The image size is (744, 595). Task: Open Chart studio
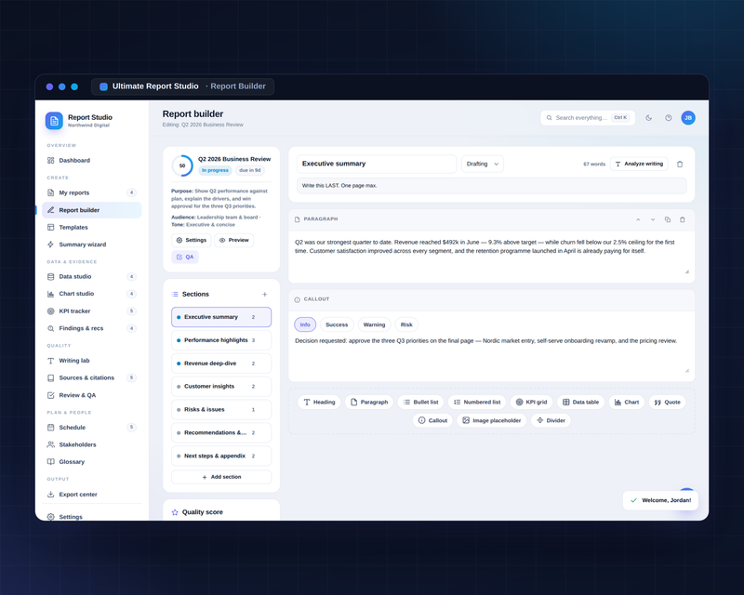coord(91,294)
